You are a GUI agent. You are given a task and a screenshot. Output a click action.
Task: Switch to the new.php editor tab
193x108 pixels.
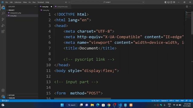45,7
